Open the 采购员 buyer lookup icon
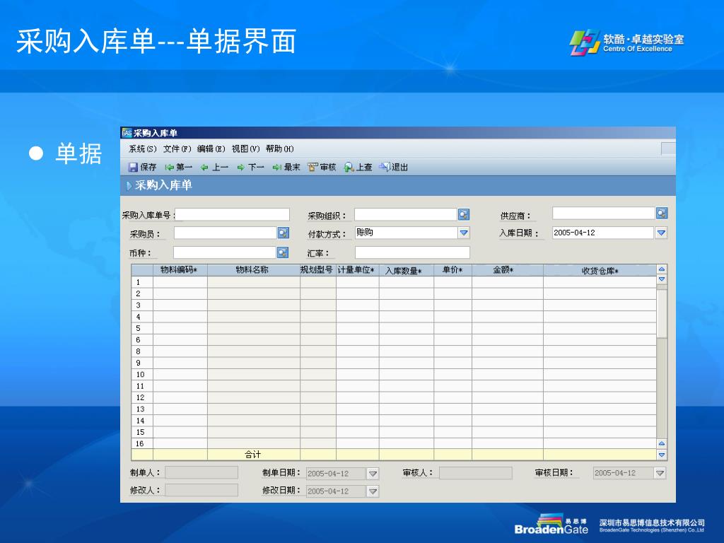 [283, 233]
